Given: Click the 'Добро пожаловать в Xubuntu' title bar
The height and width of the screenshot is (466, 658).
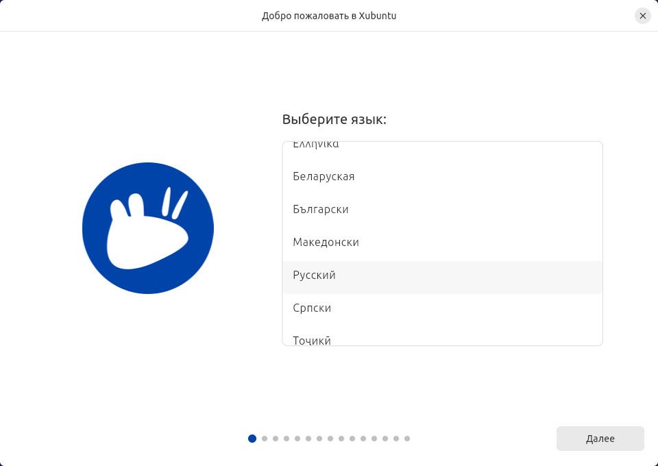Looking at the screenshot, I should (329, 16).
